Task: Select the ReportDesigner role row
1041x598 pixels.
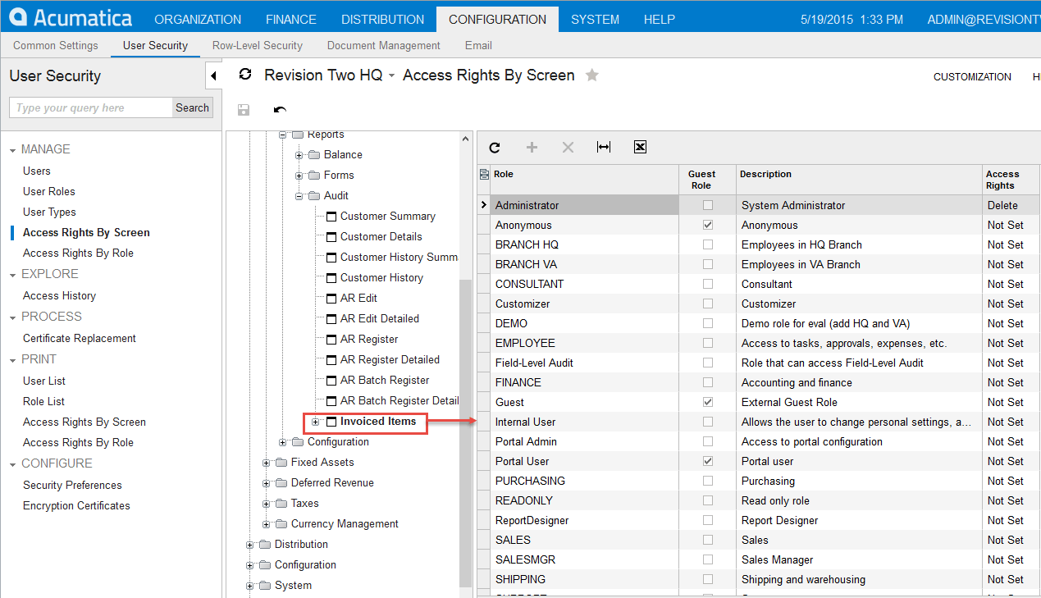Action: [759, 520]
